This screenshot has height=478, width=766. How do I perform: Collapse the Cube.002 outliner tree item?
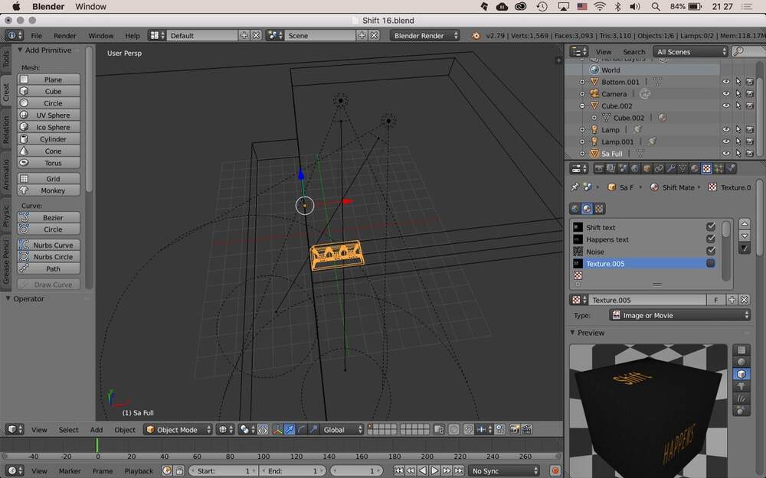pos(582,106)
